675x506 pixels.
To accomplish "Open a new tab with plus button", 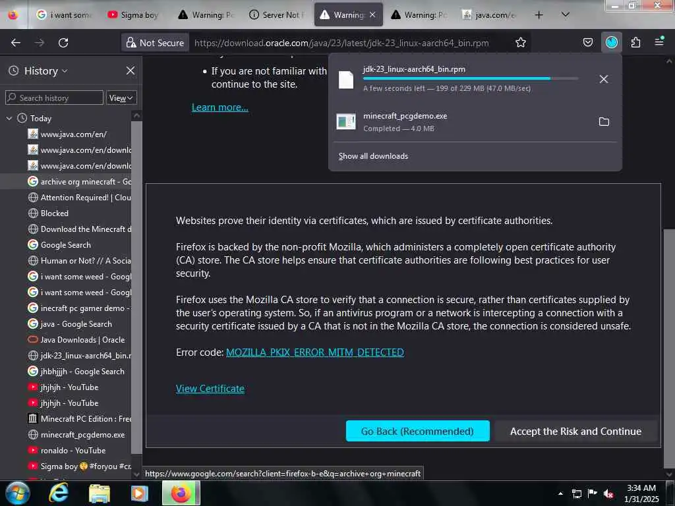I will pyautogui.click(x=539, y=15).
